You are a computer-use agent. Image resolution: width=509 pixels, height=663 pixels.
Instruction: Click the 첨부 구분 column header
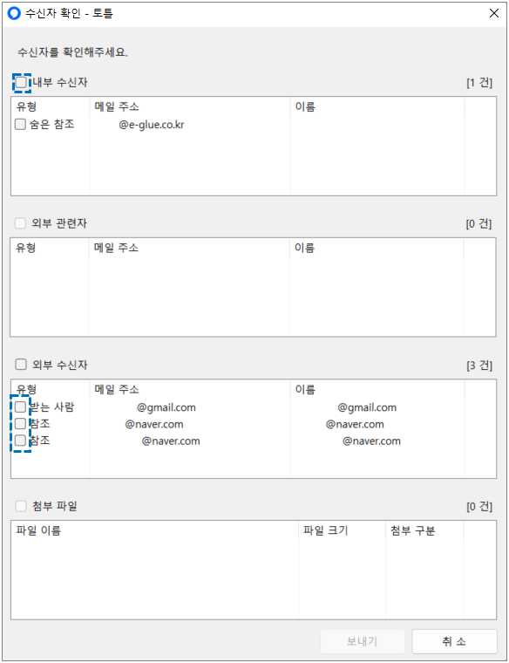point(413,530)
